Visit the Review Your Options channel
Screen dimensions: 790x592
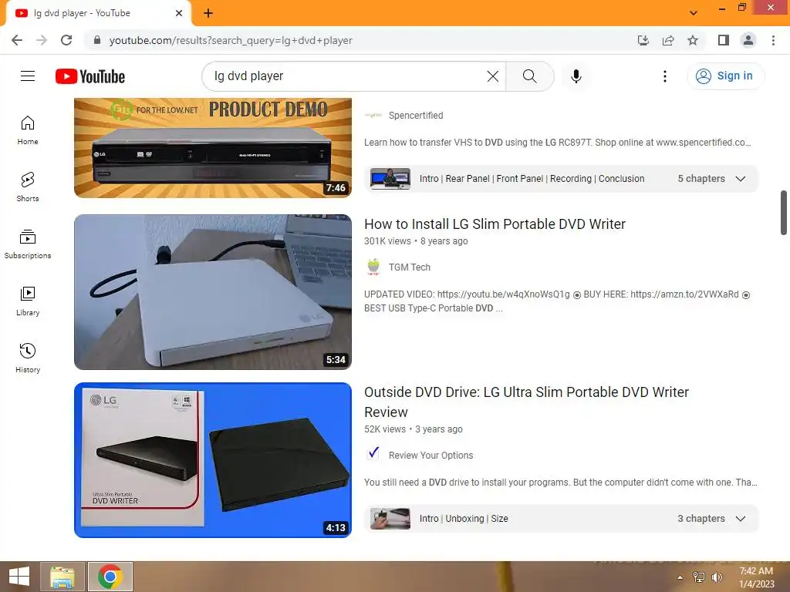(x=430, y=456)
